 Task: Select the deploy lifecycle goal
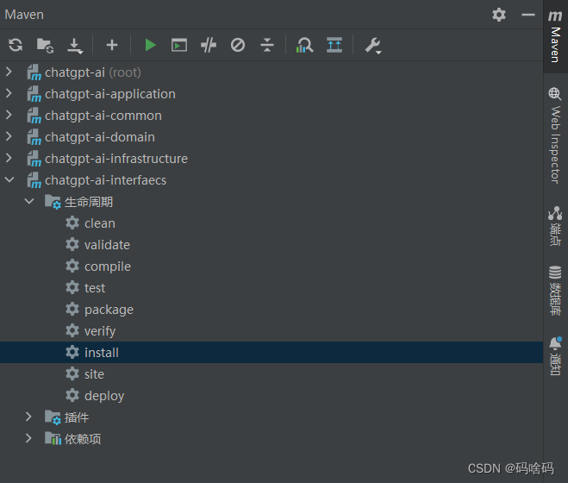[103, 396]
